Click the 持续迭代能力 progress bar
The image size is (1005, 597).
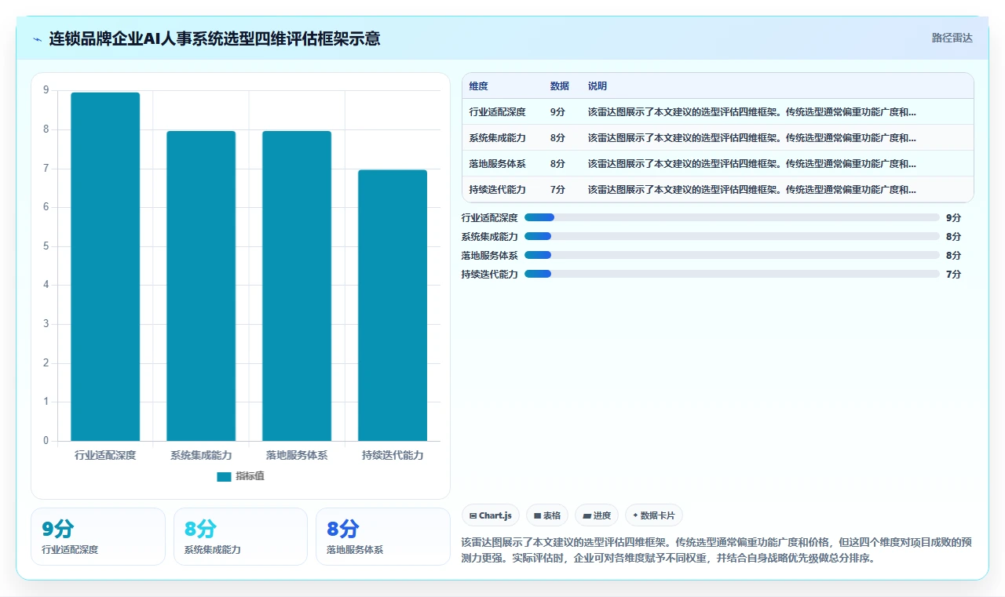(x=732, y=274)
